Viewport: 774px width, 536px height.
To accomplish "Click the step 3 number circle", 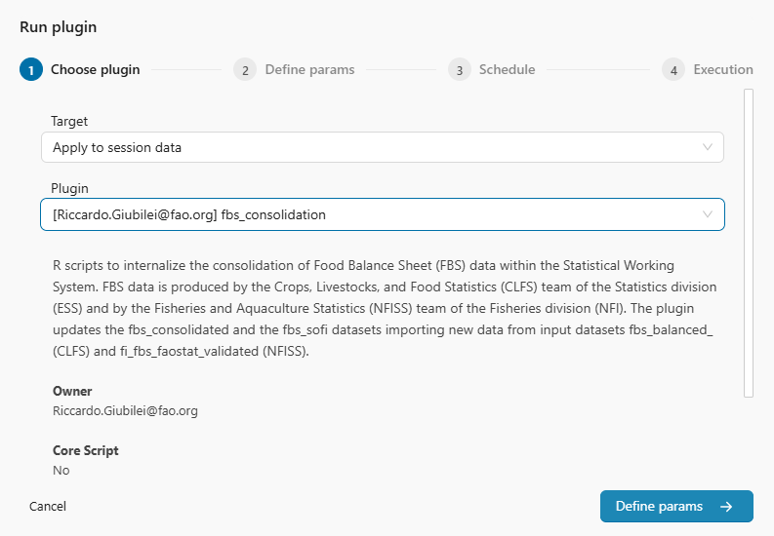I will coord(459,69).
